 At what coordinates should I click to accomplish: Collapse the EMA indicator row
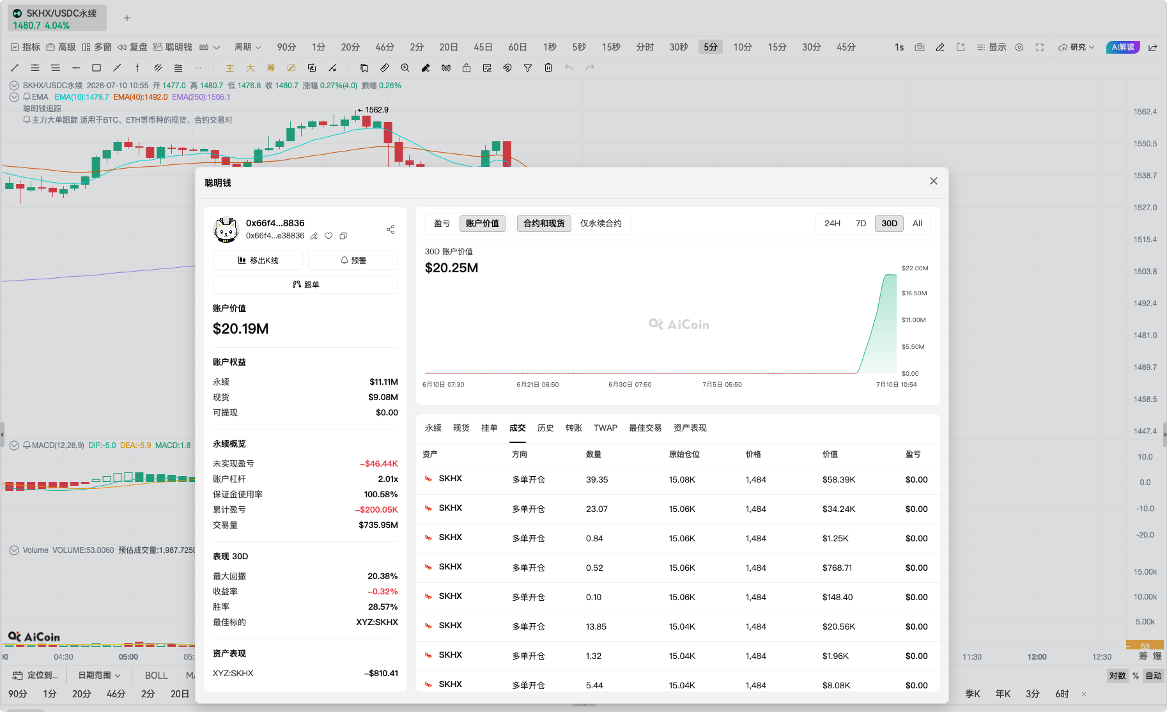point(14,97)
